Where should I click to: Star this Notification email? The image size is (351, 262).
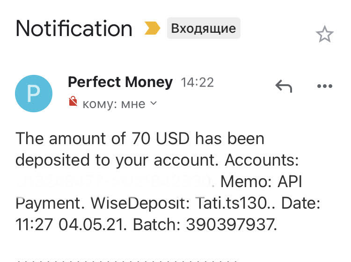[324, 34]
